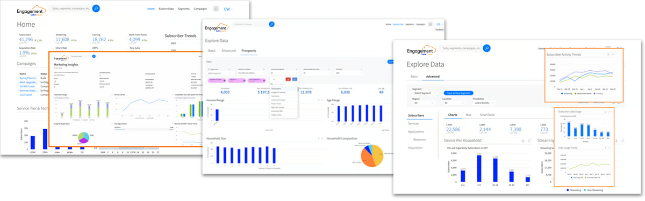Click the Work From Home 4,099 metric
The image size is (645, 201).
tap(134, 40)
